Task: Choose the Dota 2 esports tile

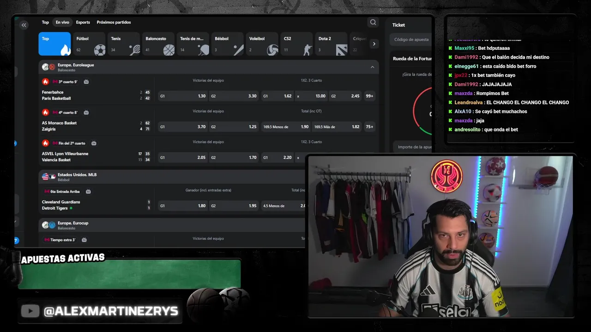Action: [332, 44]
